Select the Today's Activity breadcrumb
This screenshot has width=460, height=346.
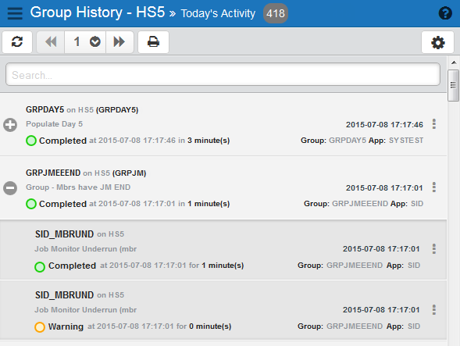coord(218,13)
